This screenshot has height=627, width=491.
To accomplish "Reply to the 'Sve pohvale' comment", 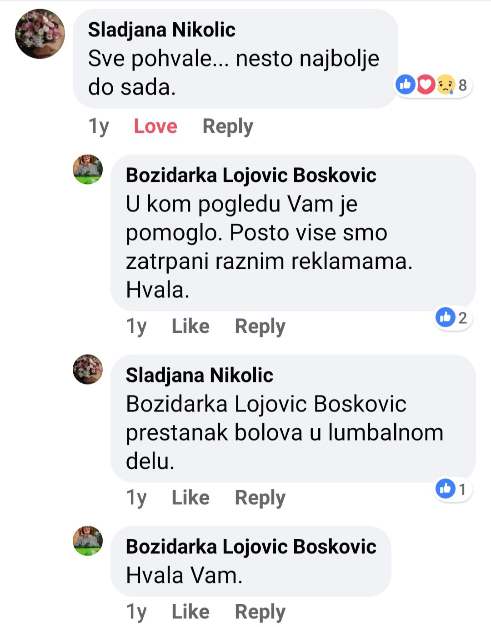I will pyautogui.click(x=228, y=126).
